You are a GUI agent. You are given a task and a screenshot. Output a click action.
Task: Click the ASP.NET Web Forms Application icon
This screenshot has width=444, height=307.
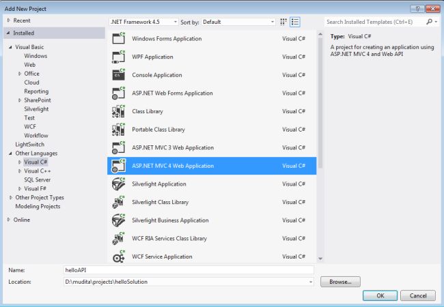pyautogui.click(x=119, y=93)
